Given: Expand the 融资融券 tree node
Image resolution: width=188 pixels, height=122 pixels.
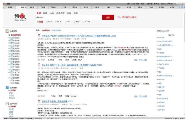Looking at the screenshot, I should click(x=9, y=78).
